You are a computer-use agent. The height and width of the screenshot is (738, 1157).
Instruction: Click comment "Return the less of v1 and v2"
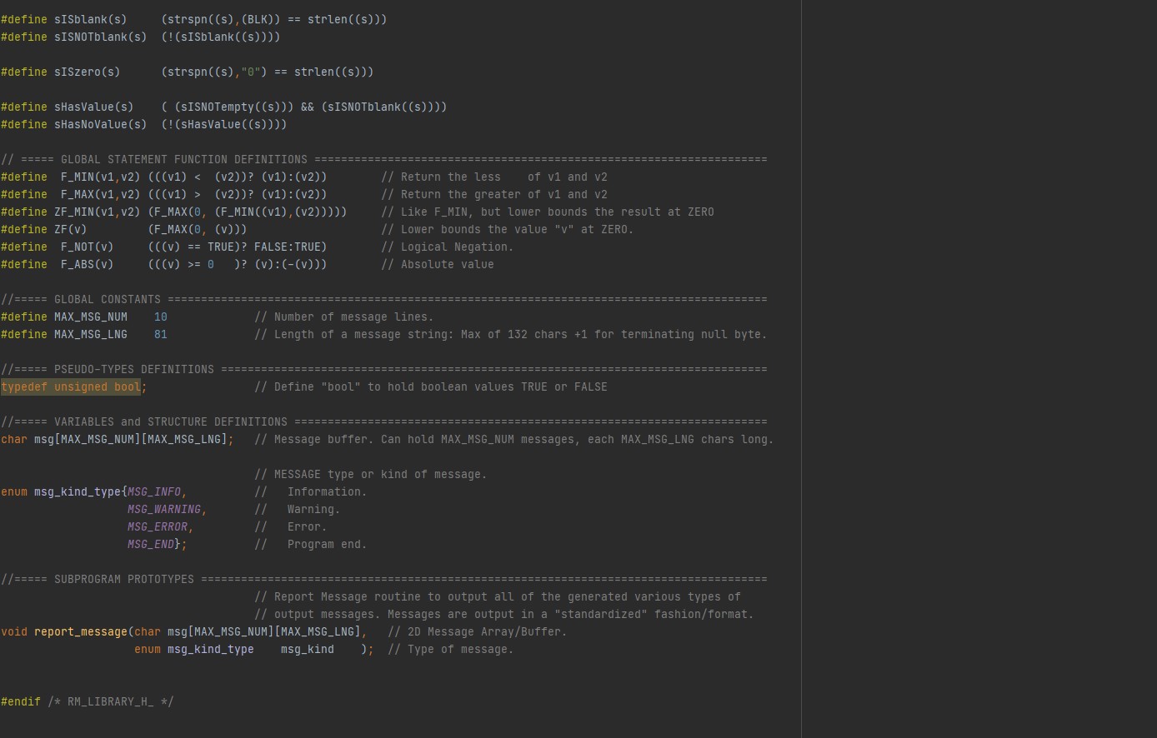(x=494, y=177)
